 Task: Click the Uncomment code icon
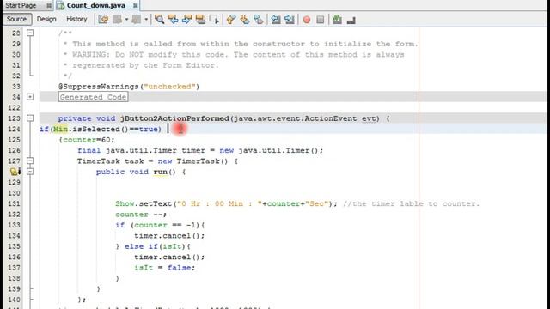351,21
